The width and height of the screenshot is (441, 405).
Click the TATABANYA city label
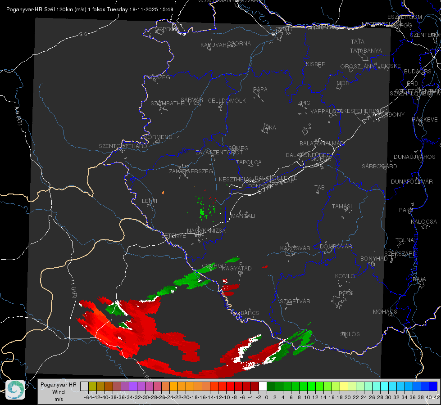tap(366, 50)
